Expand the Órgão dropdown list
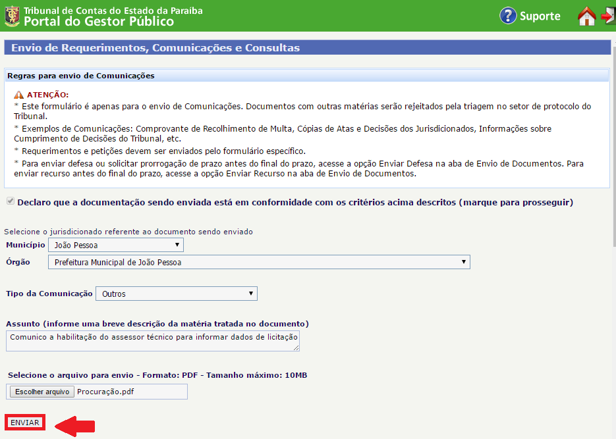Viewport: 616px width, 439px height. (259, 262)
